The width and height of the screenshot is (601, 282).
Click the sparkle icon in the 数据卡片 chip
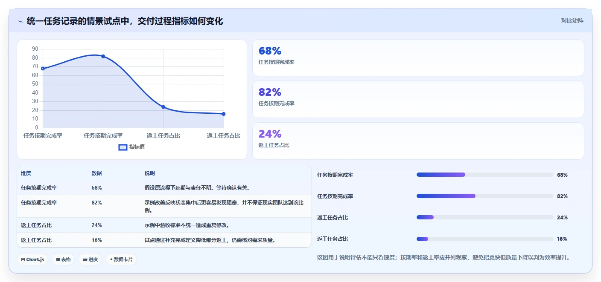tap(111, 259)
